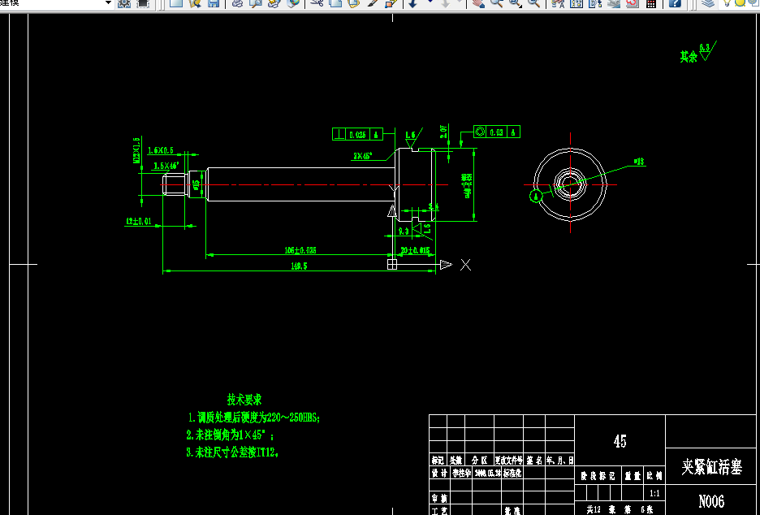Viewport: 760px width, 515px height.
Task: Open the Zoom Window flyout icon
Action: (x=515, y=3)
